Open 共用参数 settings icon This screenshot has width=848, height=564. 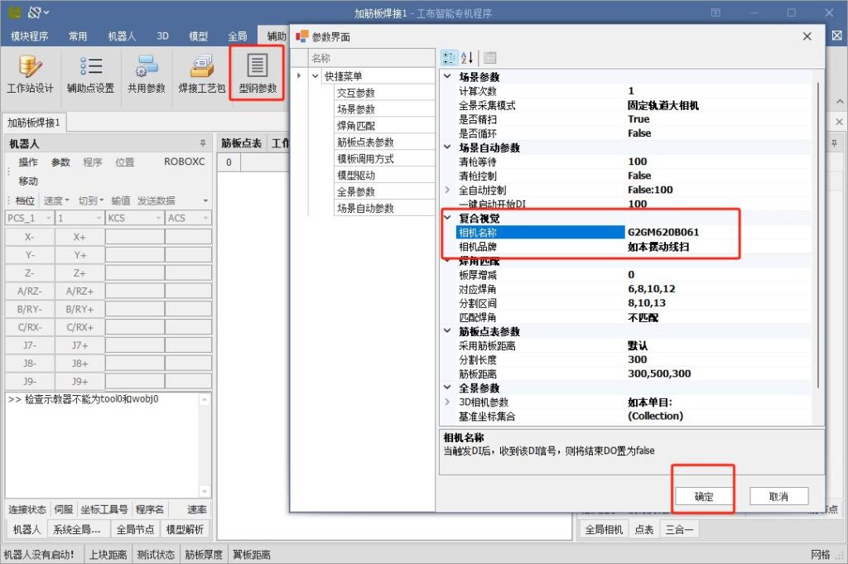point(147,66)
